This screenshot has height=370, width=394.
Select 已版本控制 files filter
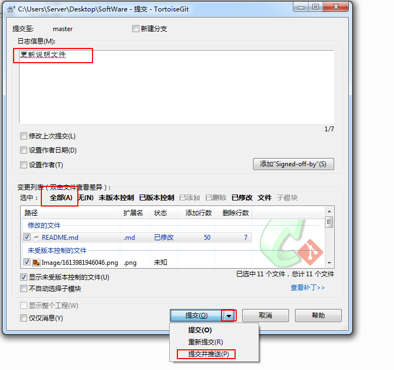tap(157, 198)
